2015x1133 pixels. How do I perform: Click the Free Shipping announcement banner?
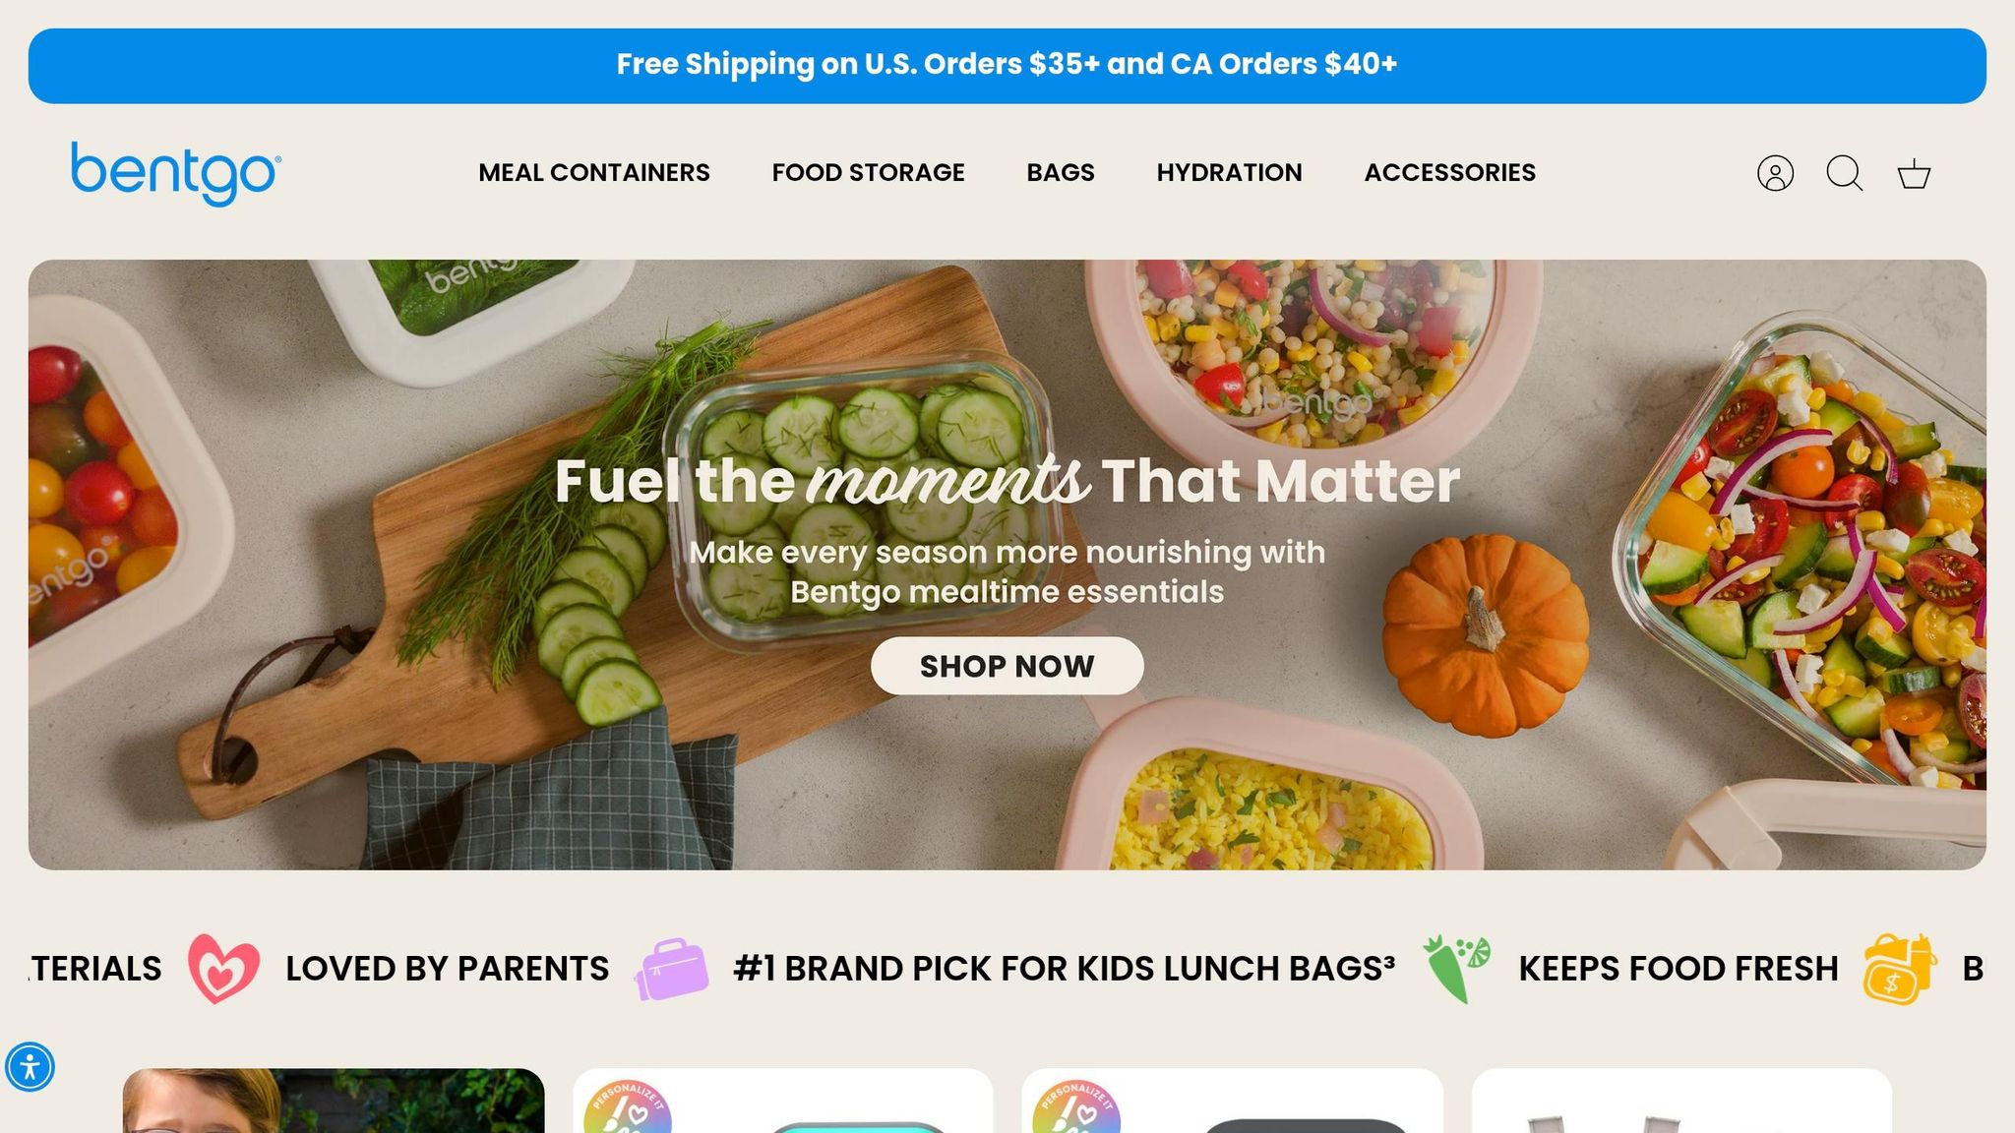tap(1007, 66)
